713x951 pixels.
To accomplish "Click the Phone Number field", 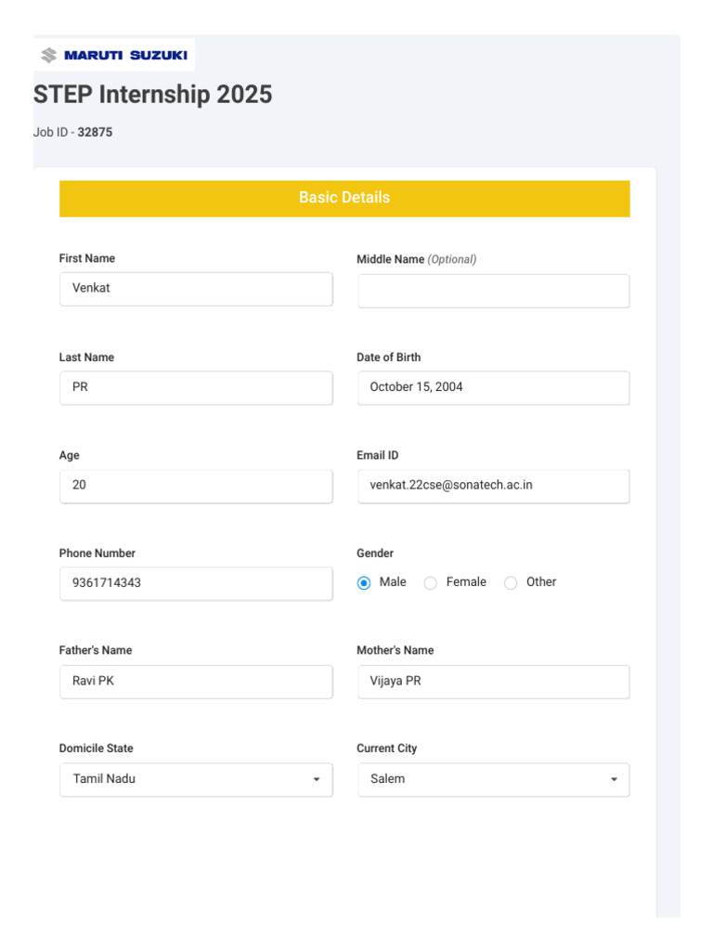I will pyautogui.click(x=196, y=584).
